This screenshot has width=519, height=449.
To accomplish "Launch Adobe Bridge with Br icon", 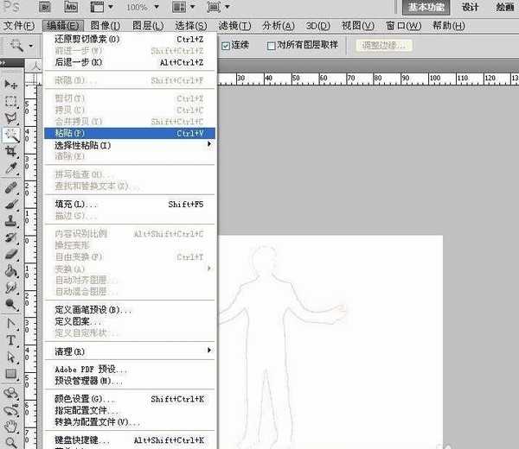I will pos(45,7).
